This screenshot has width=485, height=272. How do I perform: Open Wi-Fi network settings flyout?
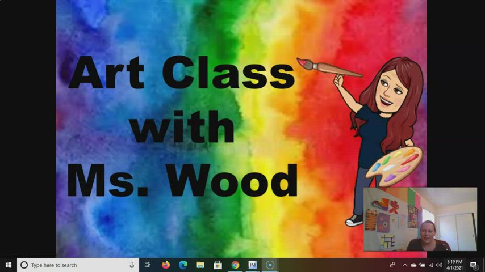pos(430,265)
